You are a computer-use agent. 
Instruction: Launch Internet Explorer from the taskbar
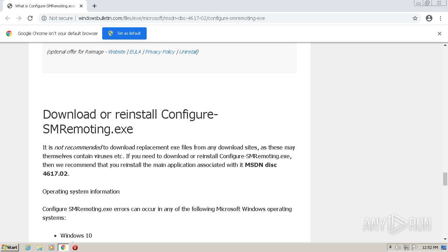[x=28, y=247]
